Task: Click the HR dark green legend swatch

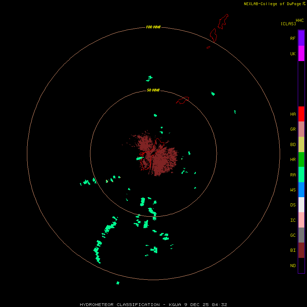Action: pyautogui.click(x=301, y=160)
